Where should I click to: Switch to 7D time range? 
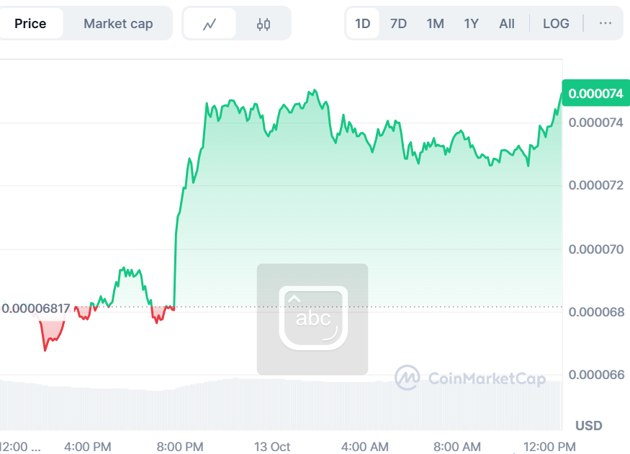point(398,24)
